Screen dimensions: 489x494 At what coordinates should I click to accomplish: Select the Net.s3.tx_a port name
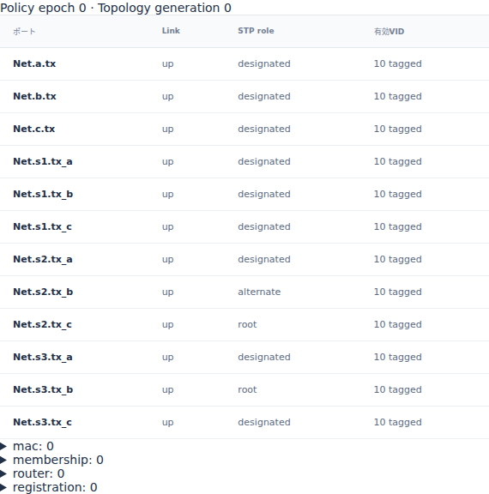click(43, 357)
